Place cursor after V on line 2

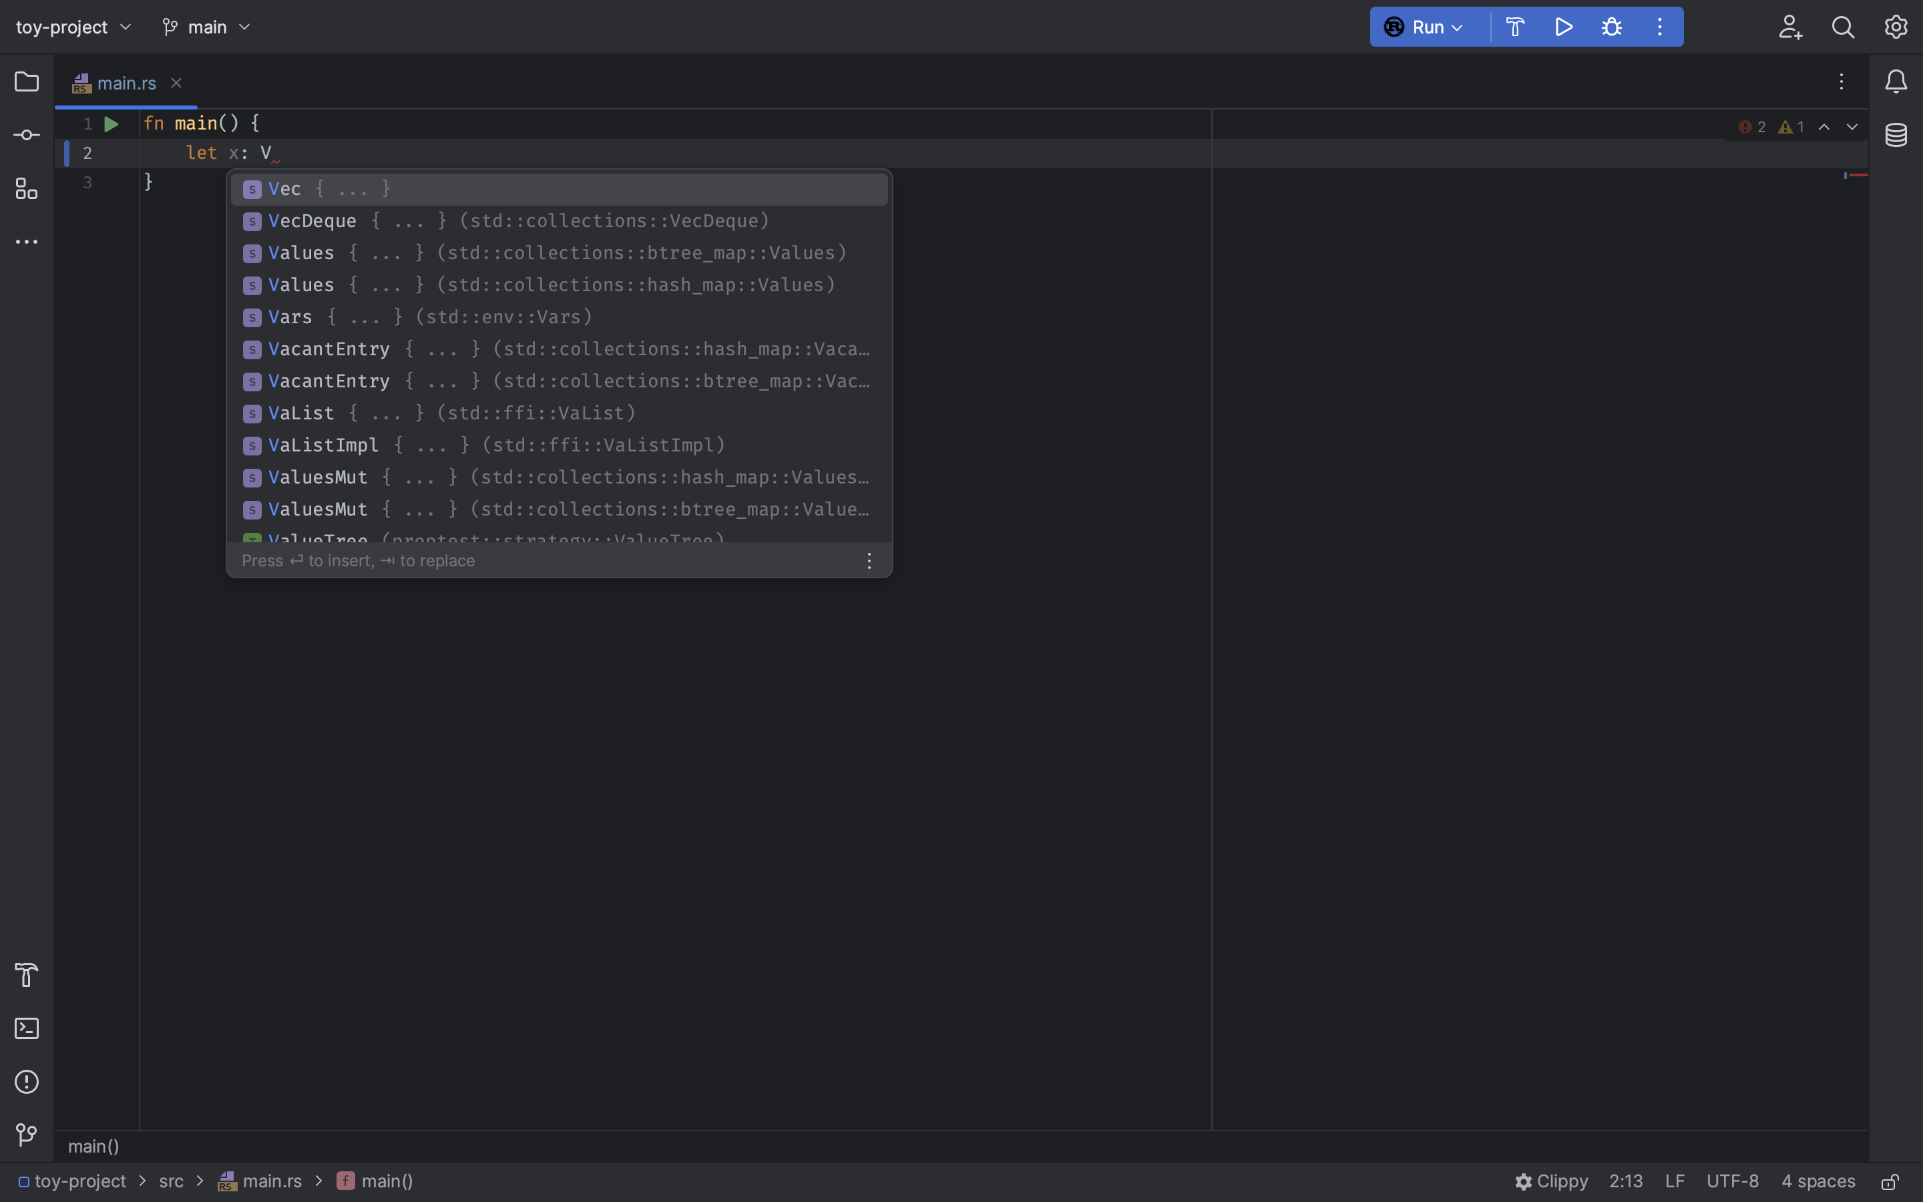click(x=272, y=153)
